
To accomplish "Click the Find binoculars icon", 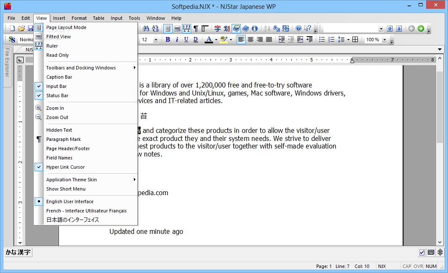I will (146, 28).
